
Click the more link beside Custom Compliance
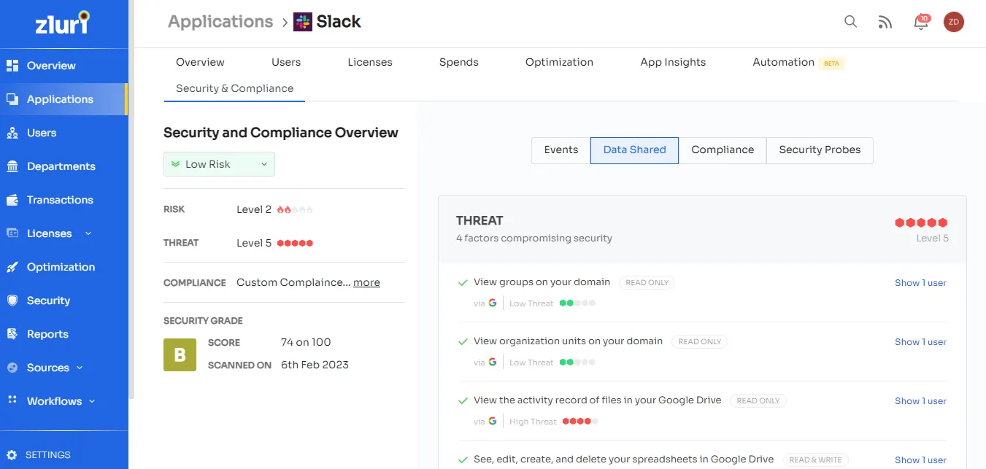click(366, 282)
